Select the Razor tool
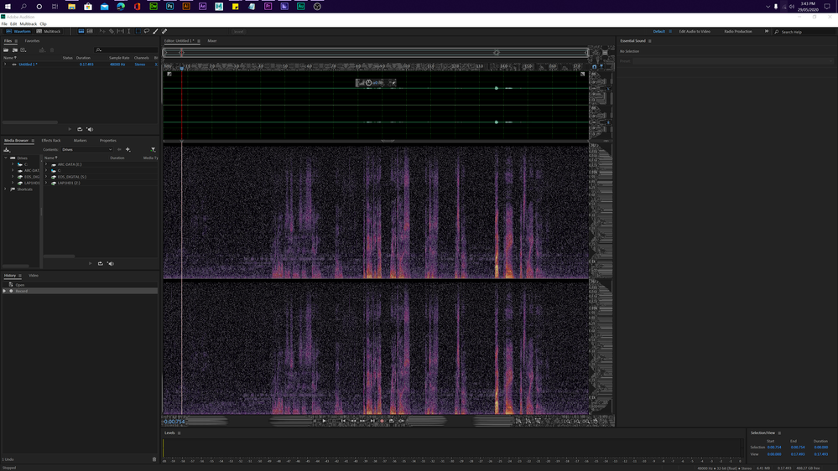The image size is (838, 471). (x=112, y=32)
